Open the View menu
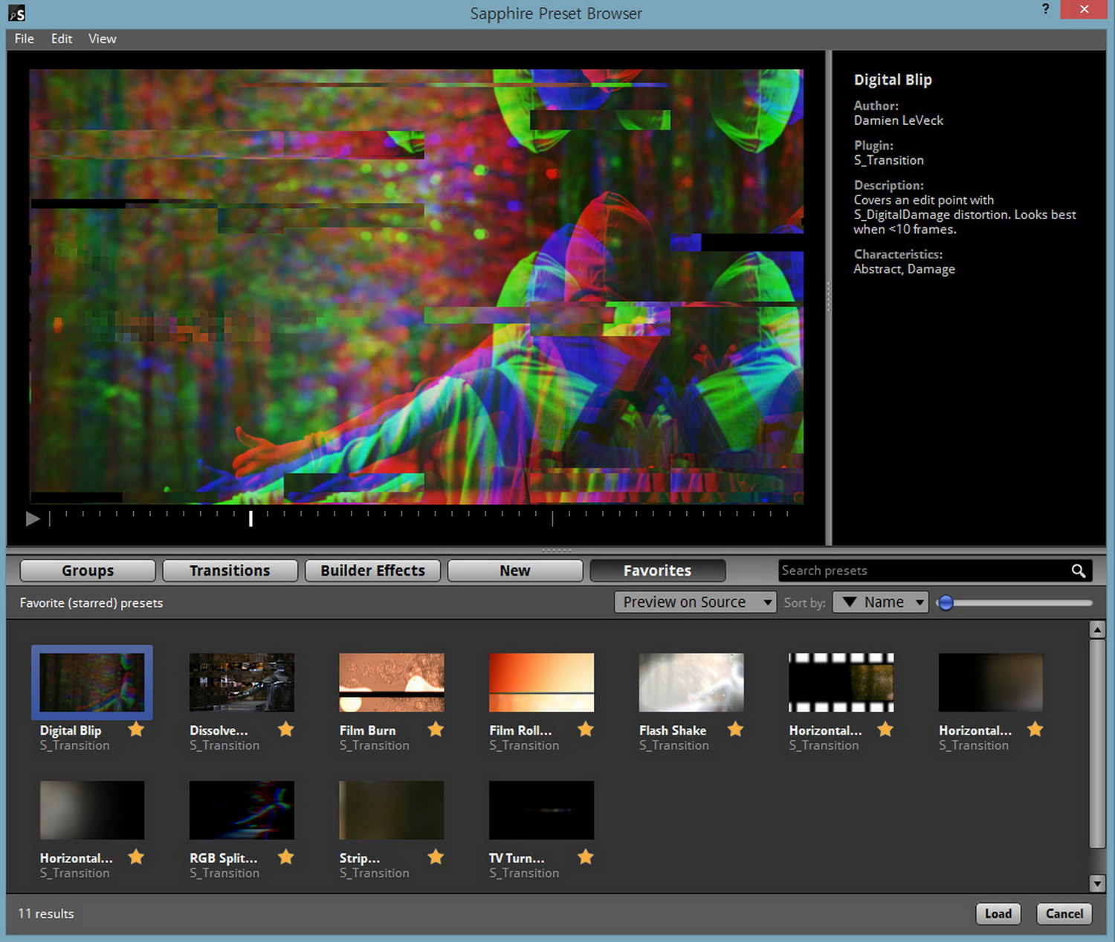Image resolution: width=1115 pixels, height=942 pixels. 102,39
